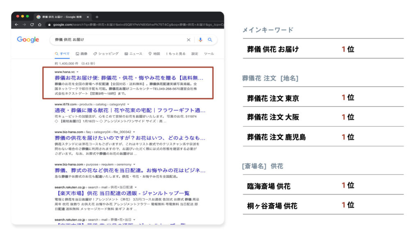The height and width of the screenshot is (236, 420).
Task: Open the 通夜・葬儀に贈る献花 result link
Action: click(x=130, y=110)
